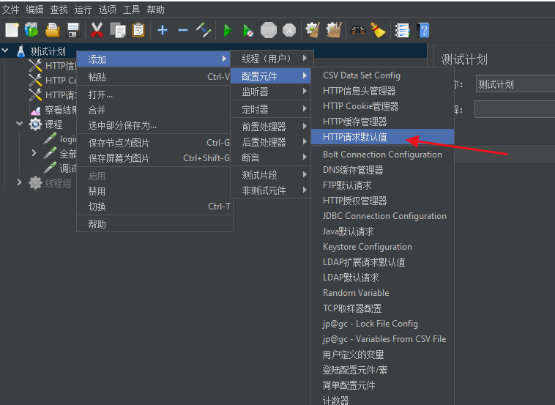Open the 非测试元件 submenu

(270, 190)
